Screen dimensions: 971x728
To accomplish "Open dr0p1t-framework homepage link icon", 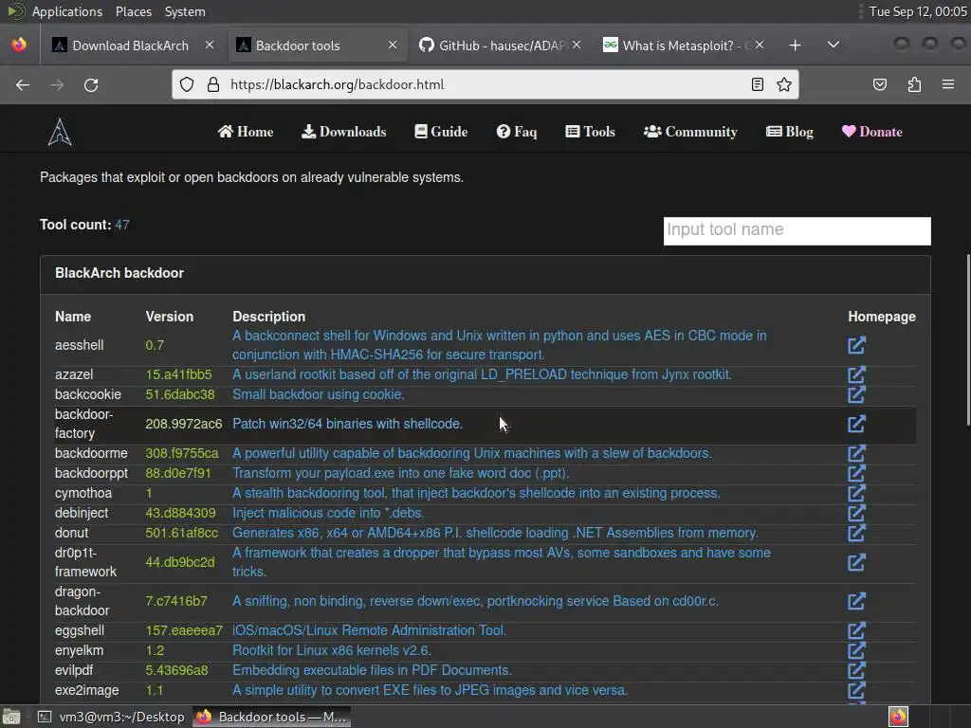I will click(856, 562).
